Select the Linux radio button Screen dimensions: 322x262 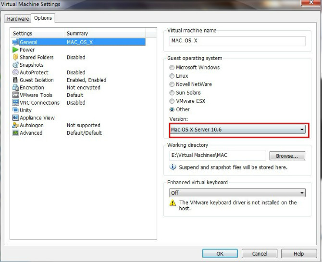(x=172, y=76)
